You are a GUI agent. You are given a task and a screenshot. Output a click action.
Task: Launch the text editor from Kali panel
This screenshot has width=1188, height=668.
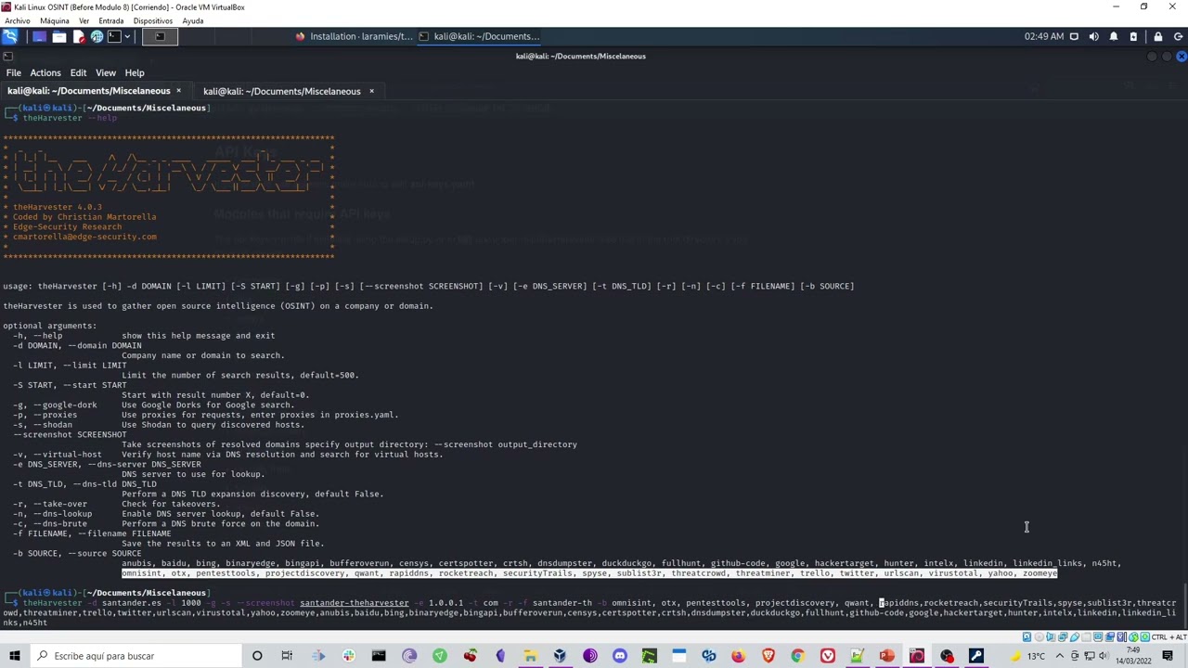[78, 36]
